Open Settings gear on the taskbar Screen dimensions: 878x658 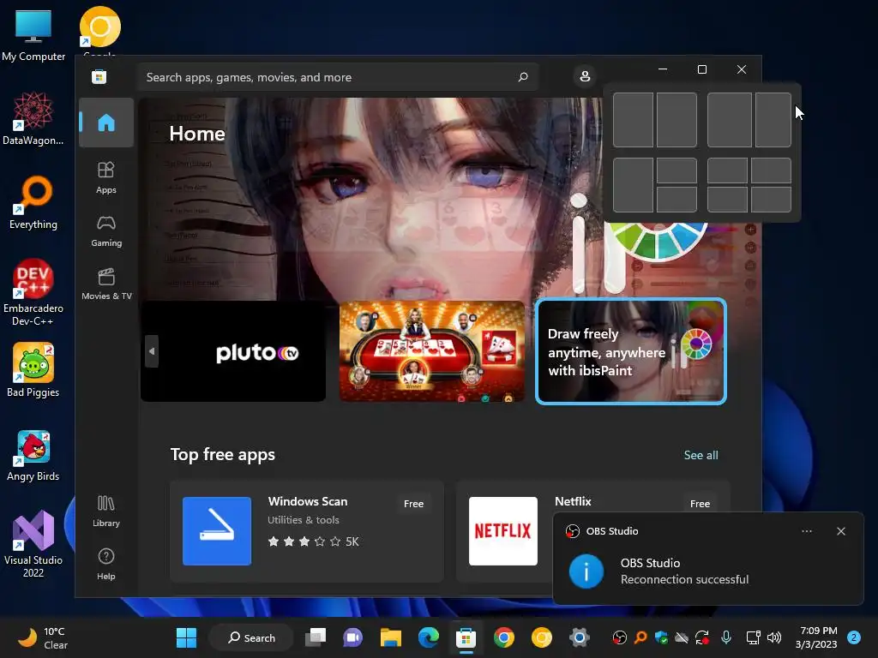click(579, 637)
